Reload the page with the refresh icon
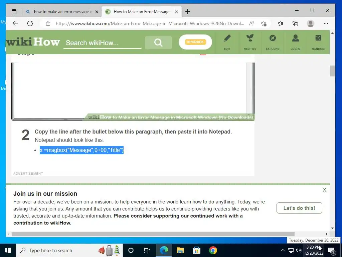The image size is (342, 257). point(30,23)
